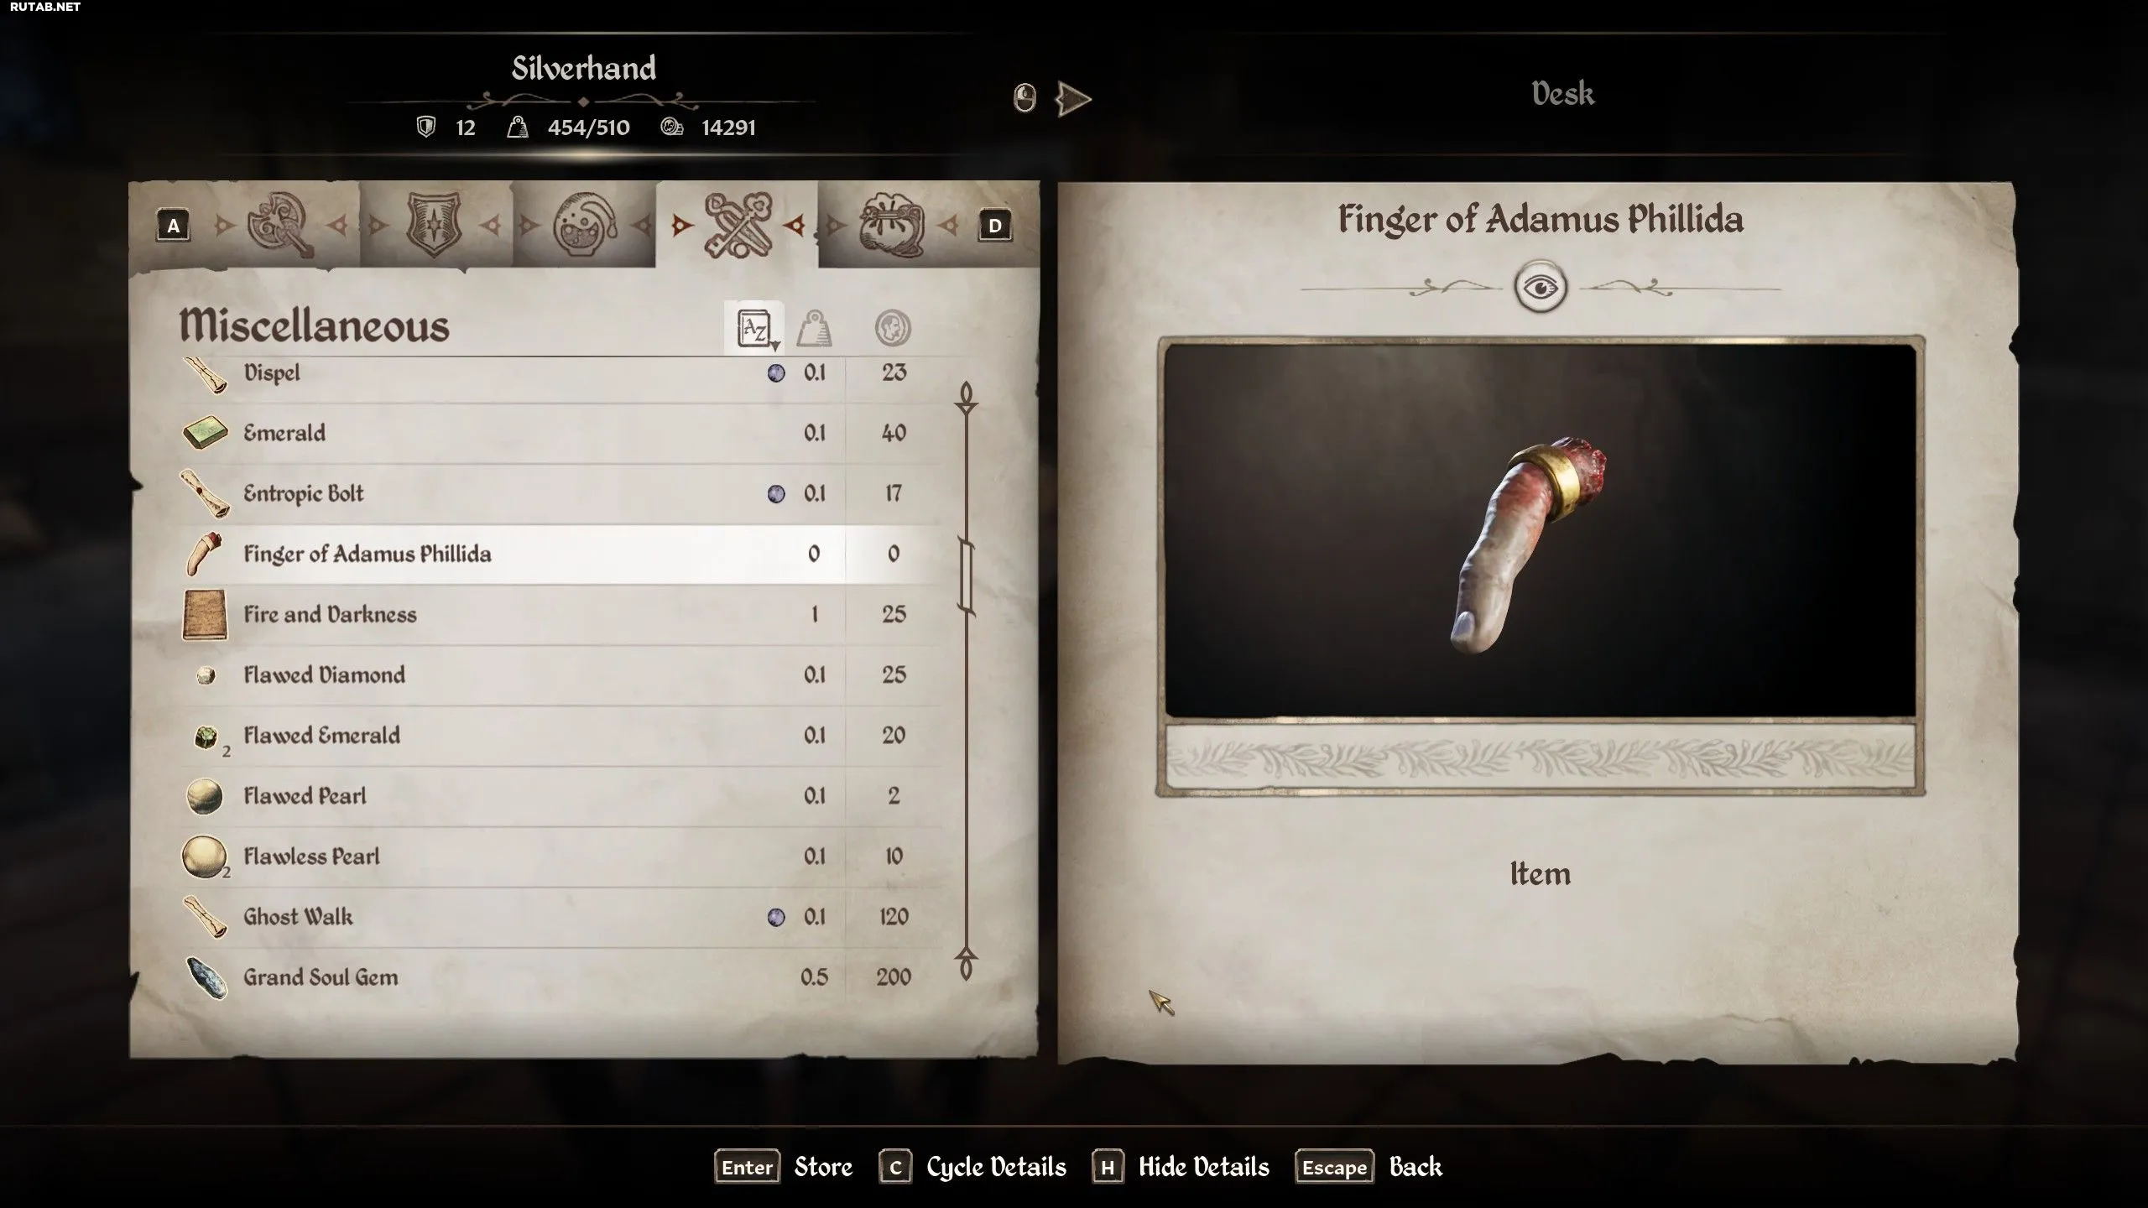Open the All Items sack tab
This screenshot has width=2148, height=1208.
891,225
